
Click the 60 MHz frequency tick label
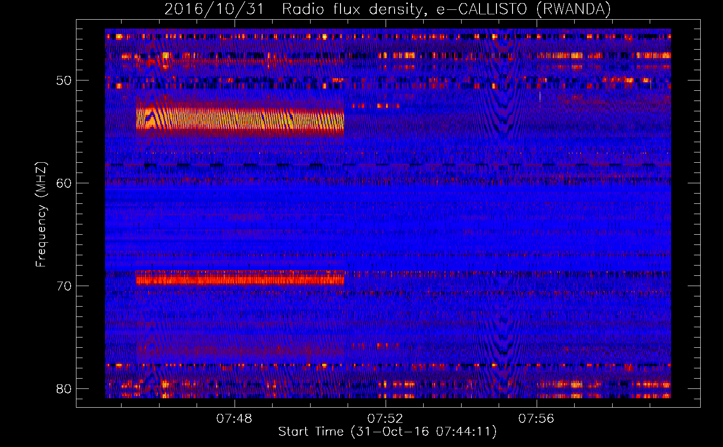pos(64,183)
